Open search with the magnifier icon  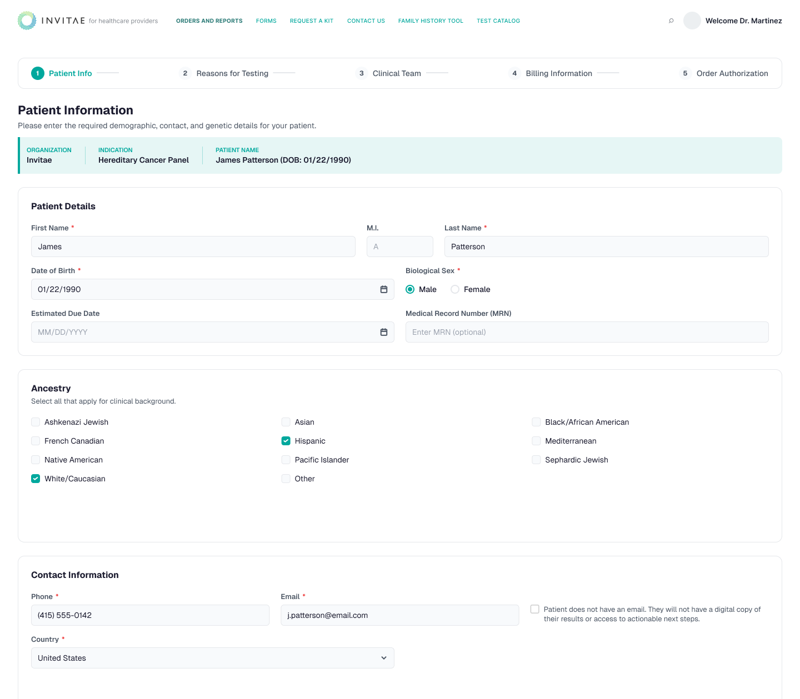tap(671, 21)
